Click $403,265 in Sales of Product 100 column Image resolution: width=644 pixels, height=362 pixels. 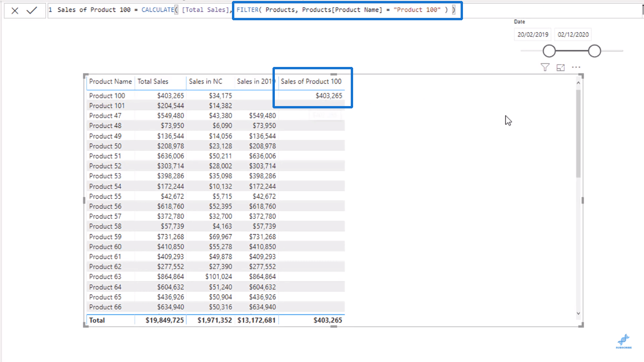(x=329, y=96)
